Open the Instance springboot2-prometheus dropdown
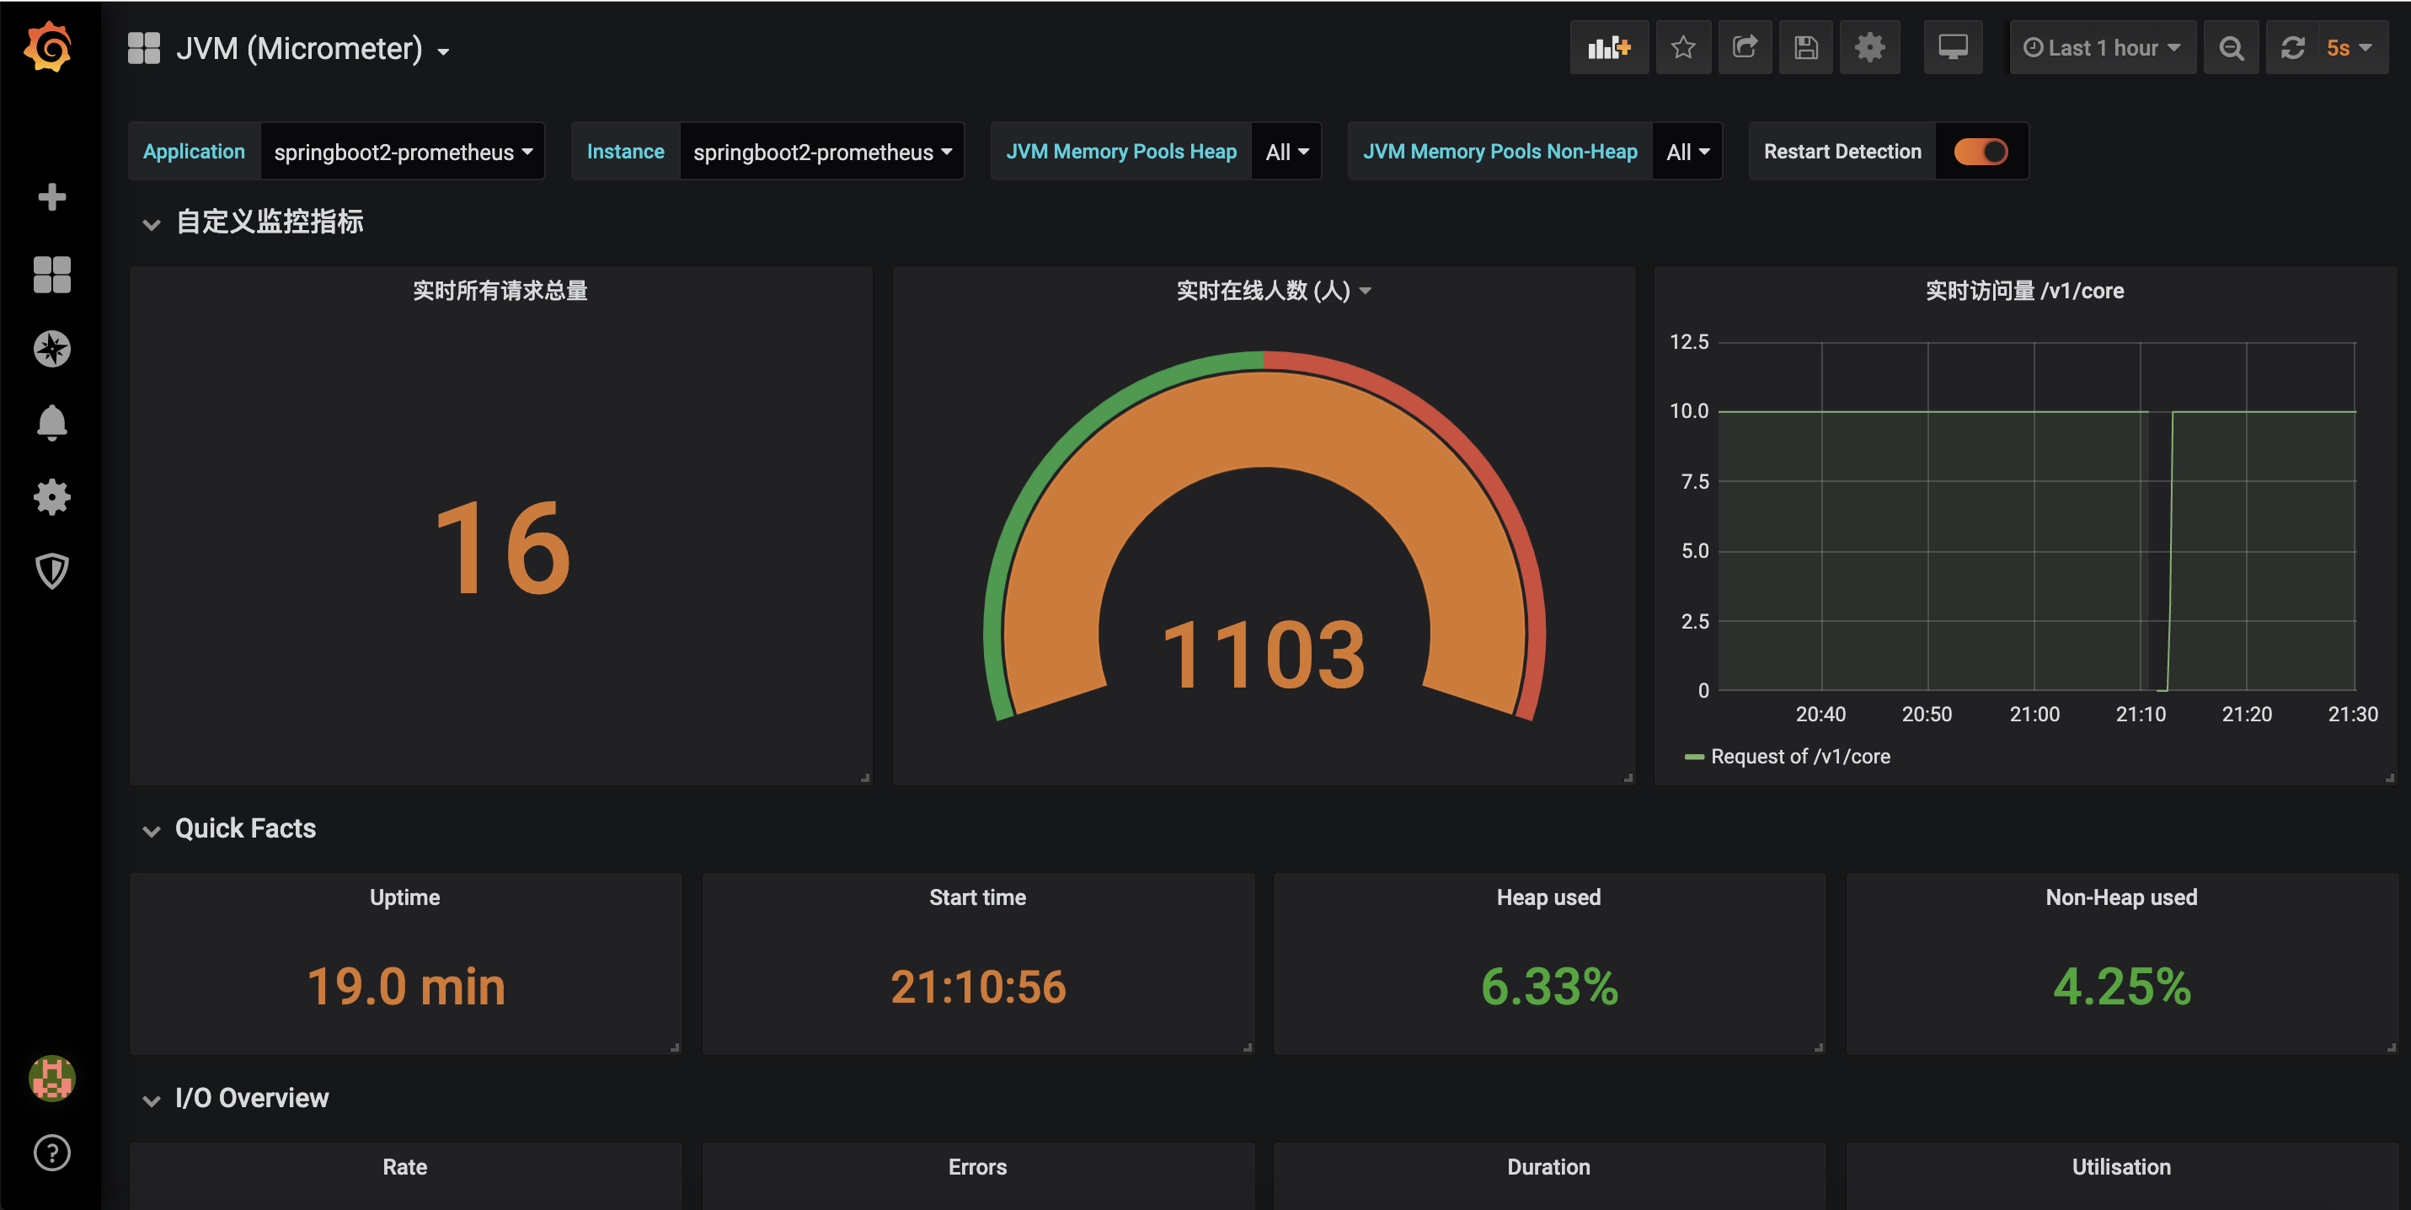Image resolution: width=2411 pixels, height=1210 pixels. 821,152
